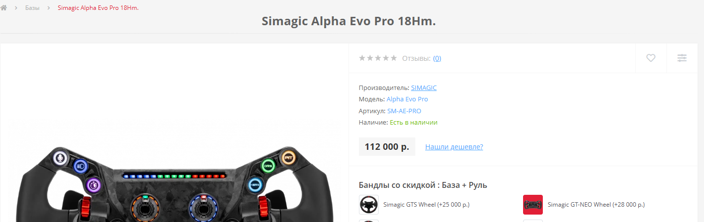This screenshot has height=222, width=704.
Task: Click the first rating star
Action: 362,58
